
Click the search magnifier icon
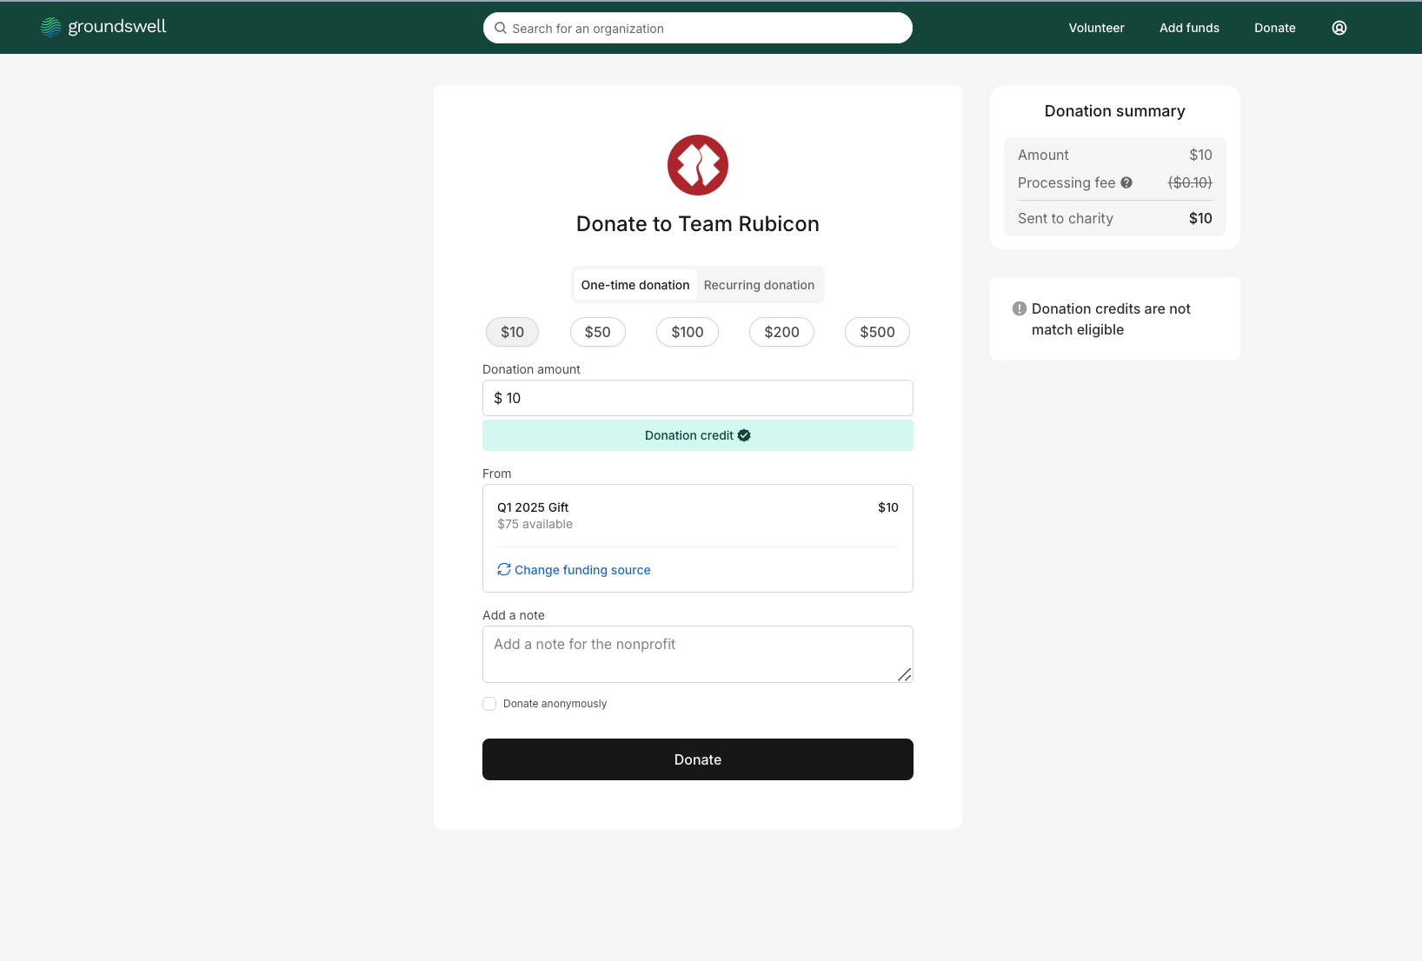point(501,28)
